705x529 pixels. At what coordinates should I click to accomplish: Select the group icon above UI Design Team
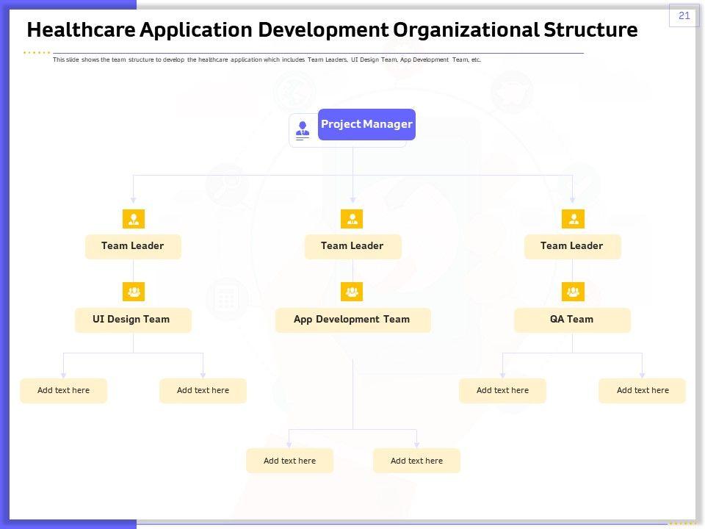[x=134, y=292]
